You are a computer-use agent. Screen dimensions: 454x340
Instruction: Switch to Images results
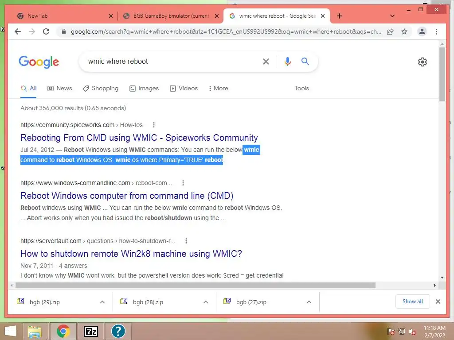tap(144, 89)
